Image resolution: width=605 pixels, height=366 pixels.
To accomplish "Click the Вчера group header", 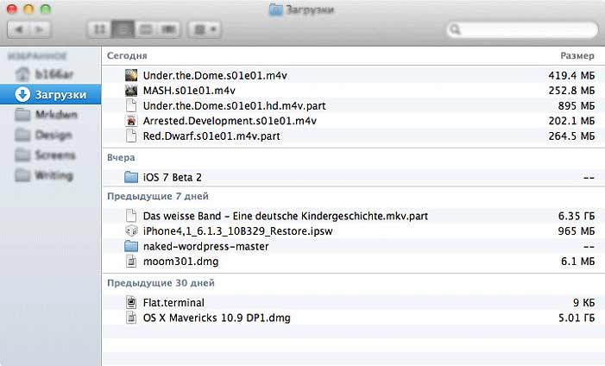I will pyautogui.click(x=121, y=157).
